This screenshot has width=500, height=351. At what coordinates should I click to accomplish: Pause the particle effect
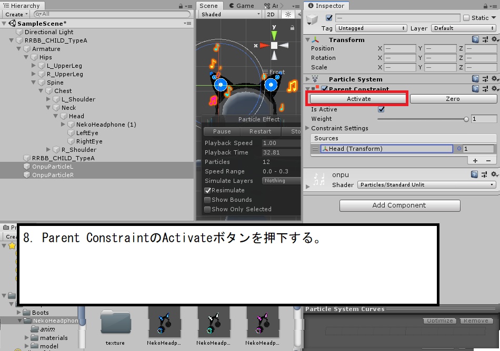[222, 131]
